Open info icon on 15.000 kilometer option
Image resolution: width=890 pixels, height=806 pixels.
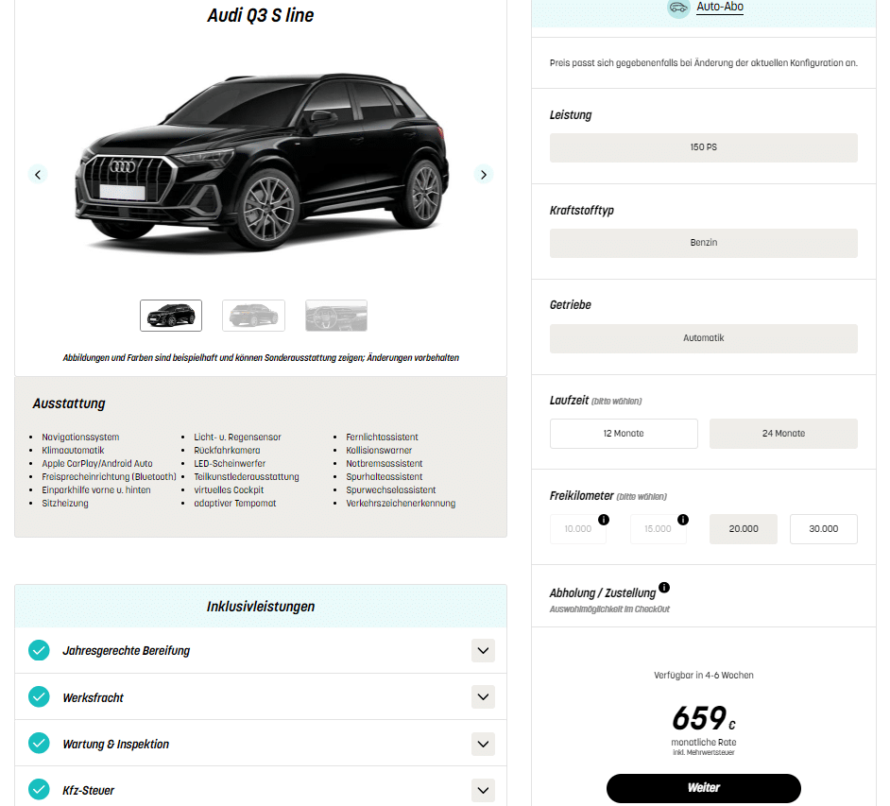click(683, 520)
